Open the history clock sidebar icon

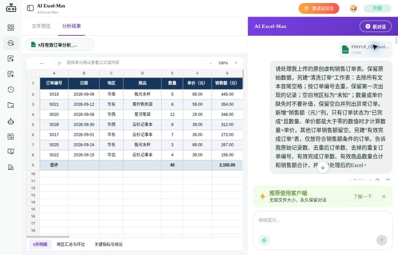click(11, 89)
